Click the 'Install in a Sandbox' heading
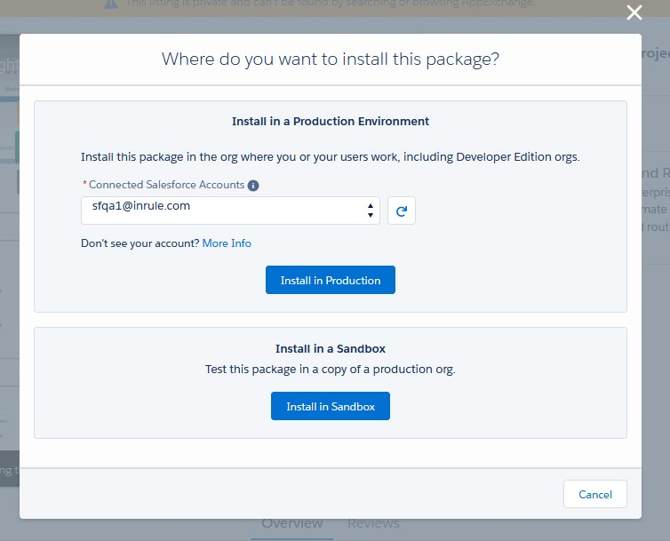This screenshot has height=541, width=670. click(x=331, y=349)
